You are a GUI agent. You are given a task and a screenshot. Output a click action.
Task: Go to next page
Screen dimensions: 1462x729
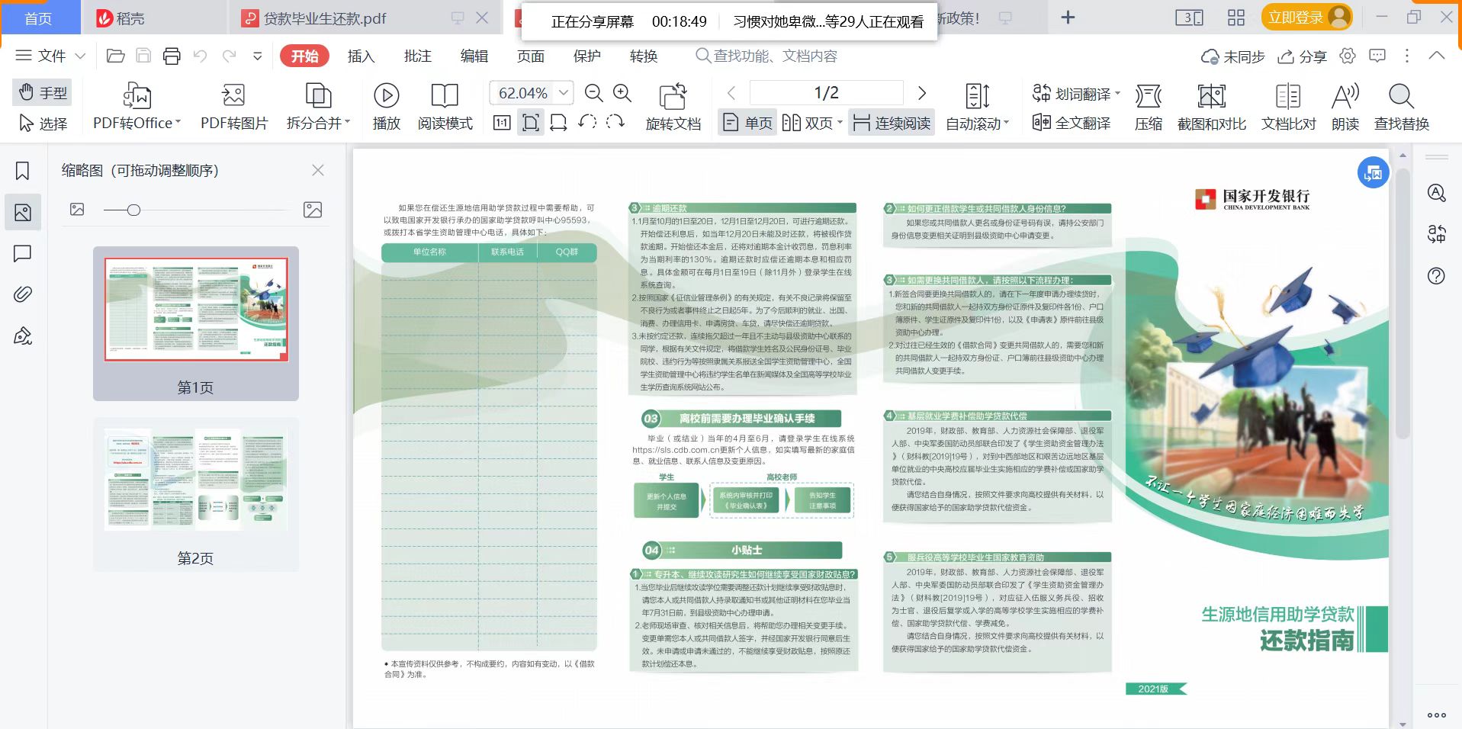921,93
